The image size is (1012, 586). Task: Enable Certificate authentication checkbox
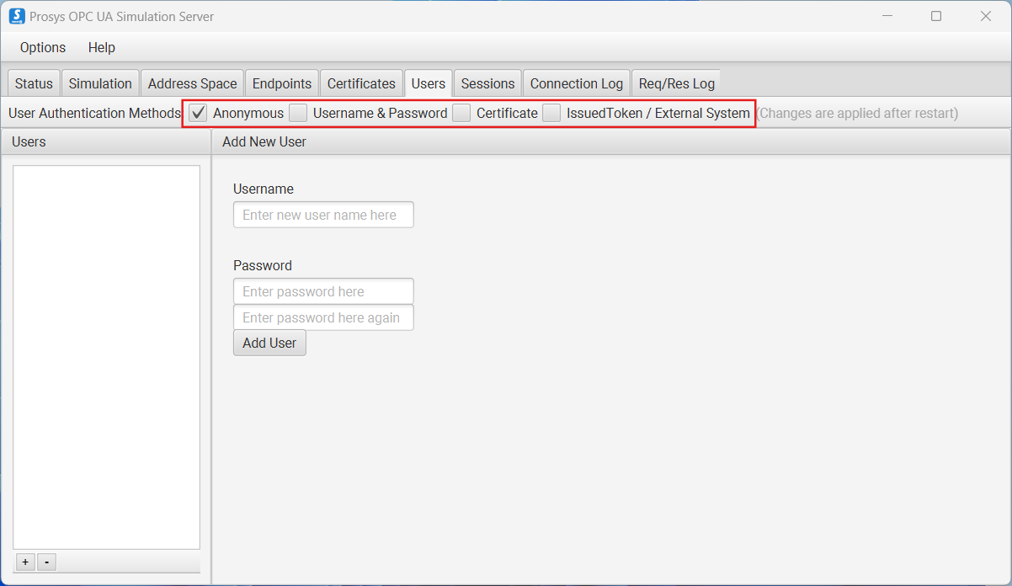[461, 113]
